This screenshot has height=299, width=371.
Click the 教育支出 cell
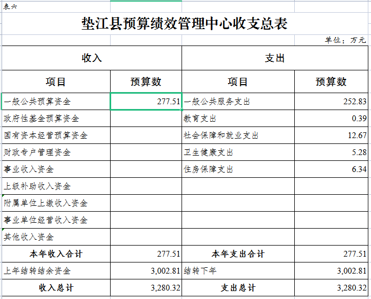[x=238, y=118]
